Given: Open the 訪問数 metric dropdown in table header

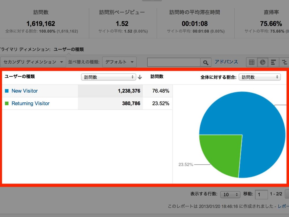Looking at the screenshot, I should click(109, 77).
